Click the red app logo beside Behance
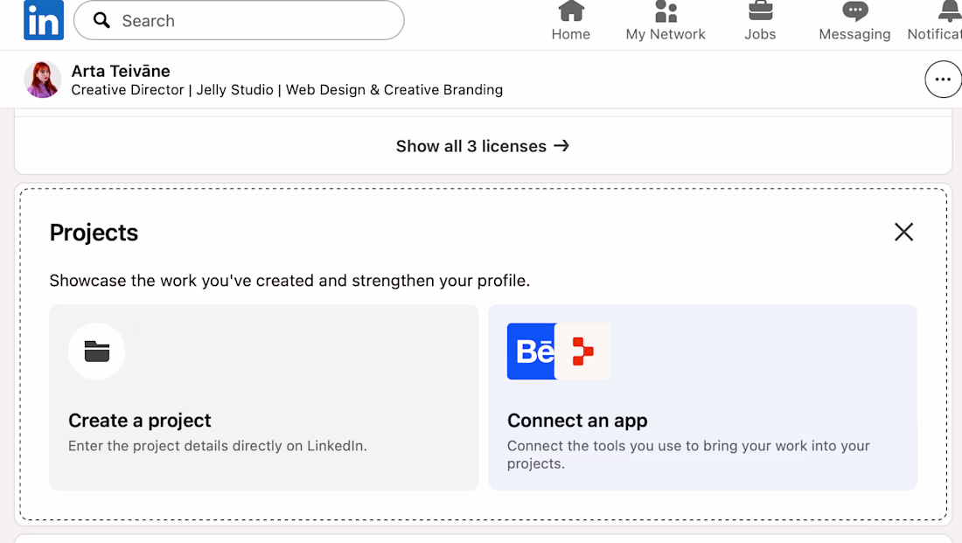 pos(582,352)
